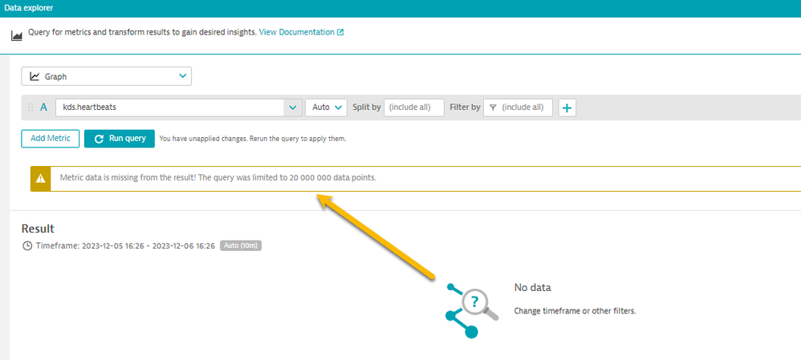The width and height of the screenshot is (801, 360).
Task: Open the View Documentation link
Action: [296, 32]
